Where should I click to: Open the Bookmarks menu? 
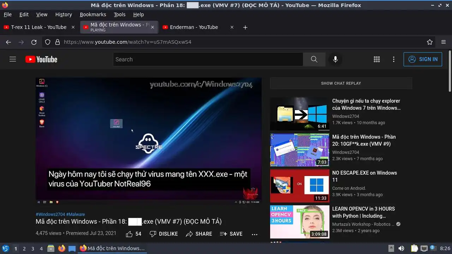tap(93, 14)
